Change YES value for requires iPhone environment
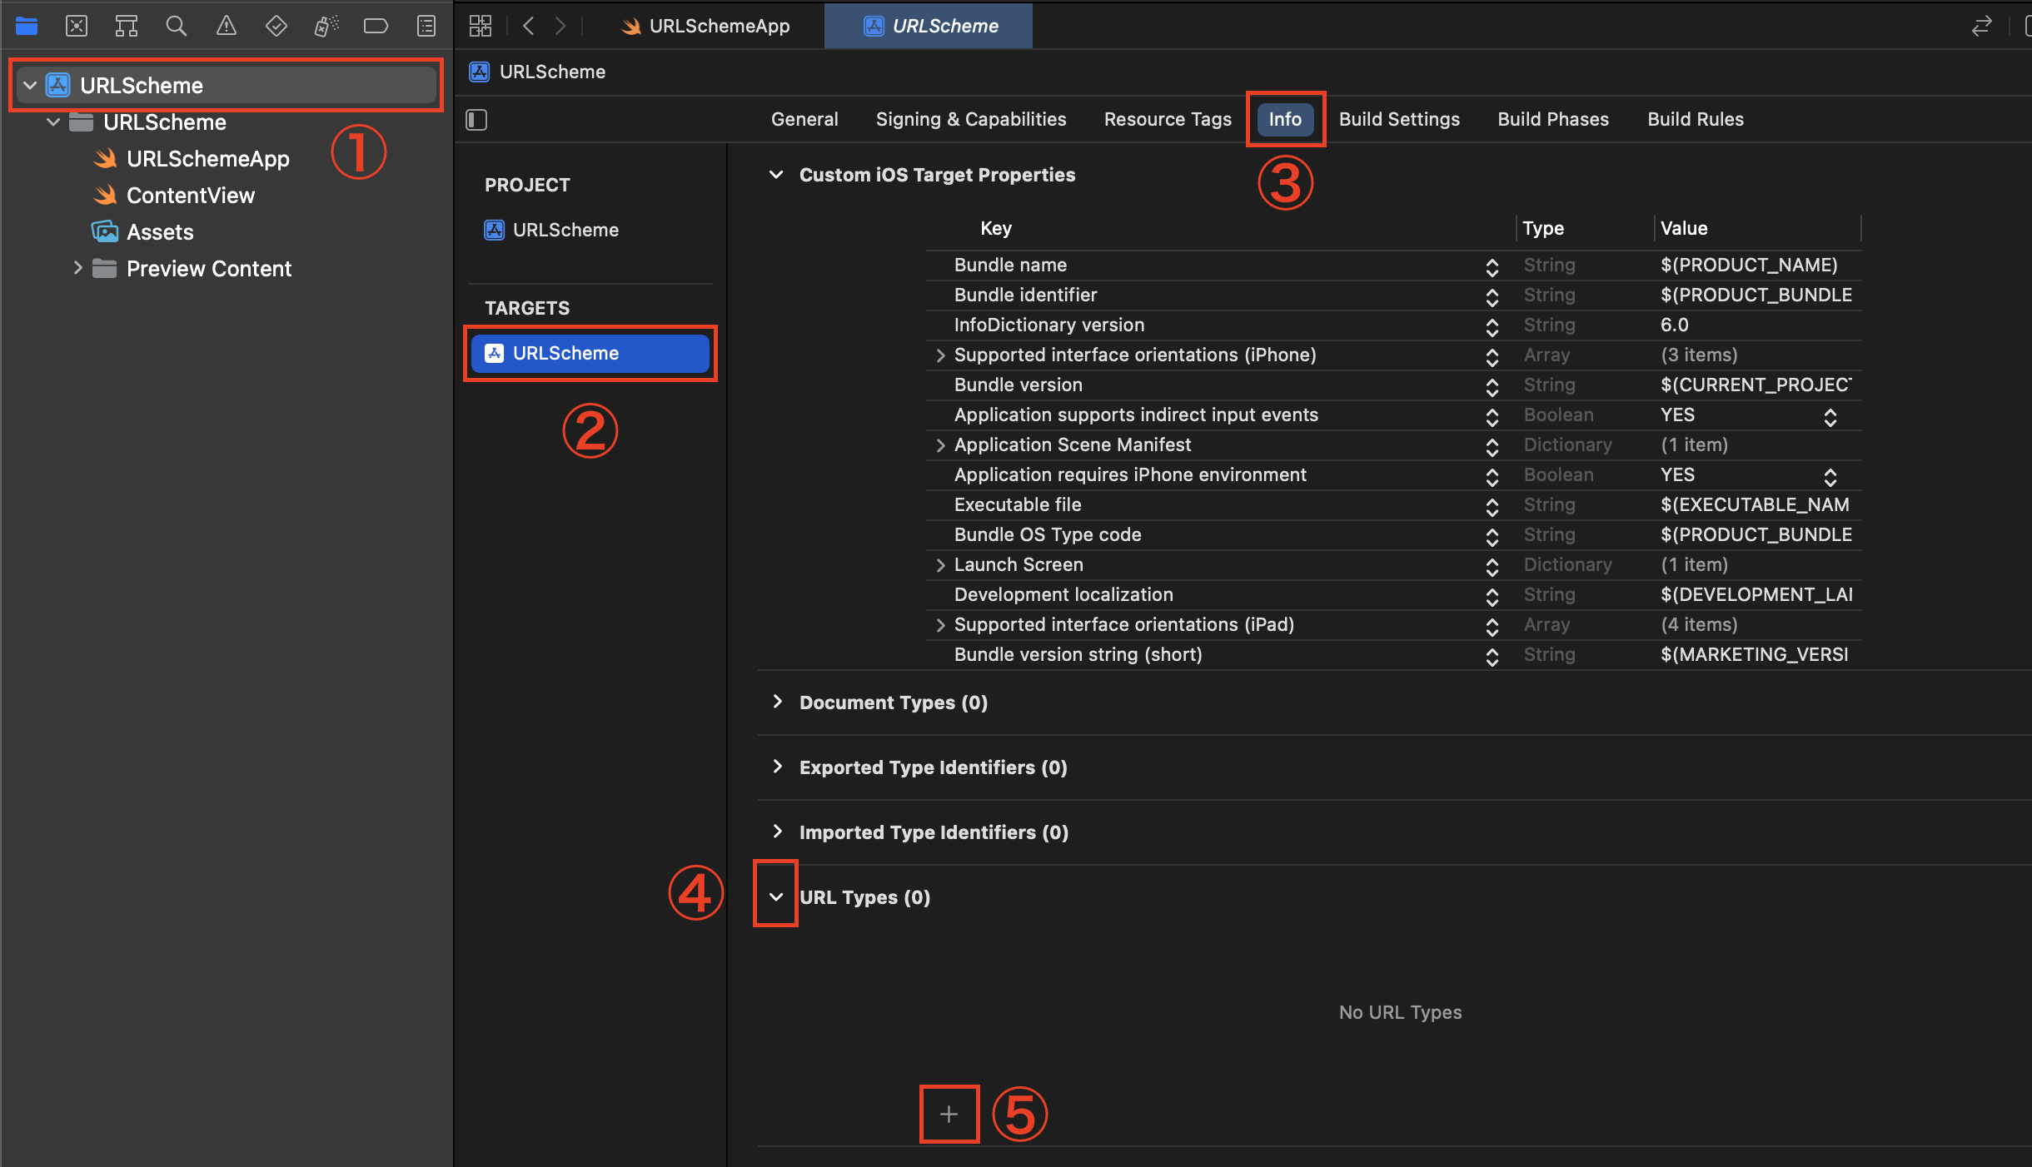This screenshot has width=2032, height=1167. pyautogui.click(x=1830, y=476)
